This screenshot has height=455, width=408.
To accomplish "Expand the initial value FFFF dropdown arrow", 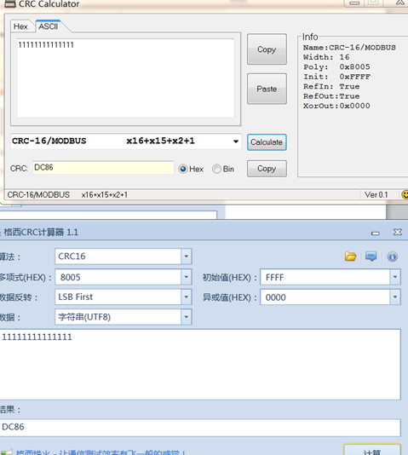I will tap(395, 277).
